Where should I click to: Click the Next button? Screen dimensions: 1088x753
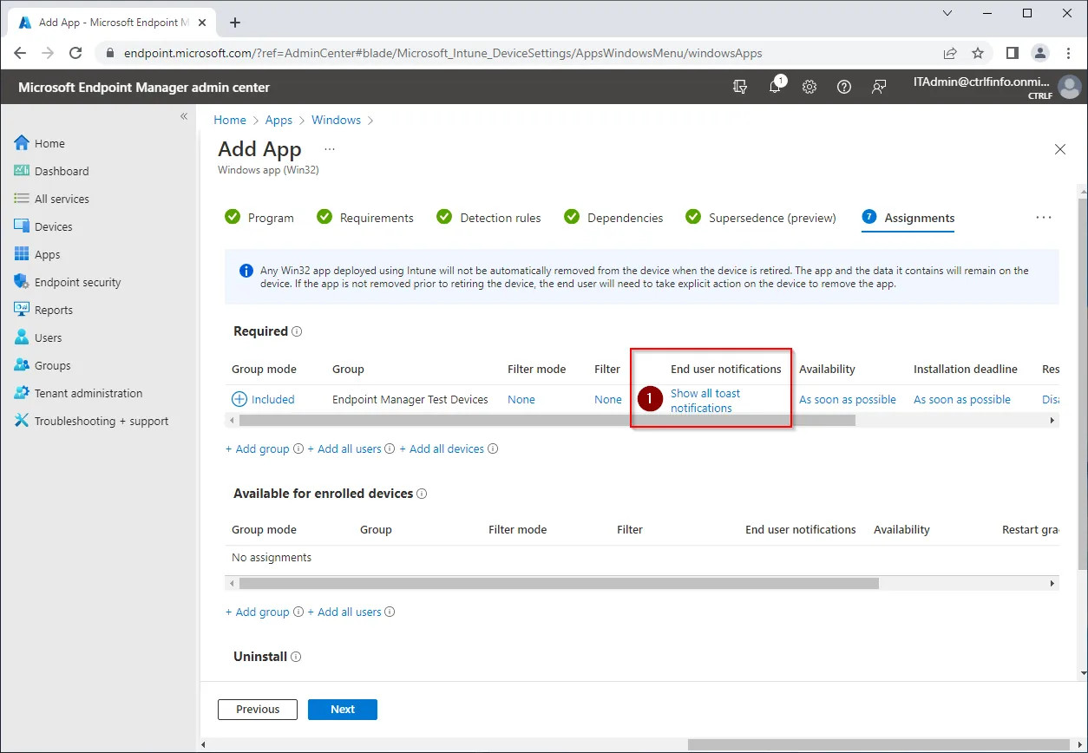point(343,710)
